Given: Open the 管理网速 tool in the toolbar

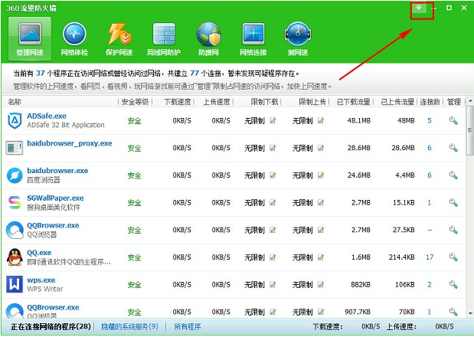Looking at the screenshot, I should click(x=30, y=38).
